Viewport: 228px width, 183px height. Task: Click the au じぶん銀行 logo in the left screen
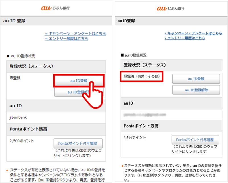(x=55, y=8)
